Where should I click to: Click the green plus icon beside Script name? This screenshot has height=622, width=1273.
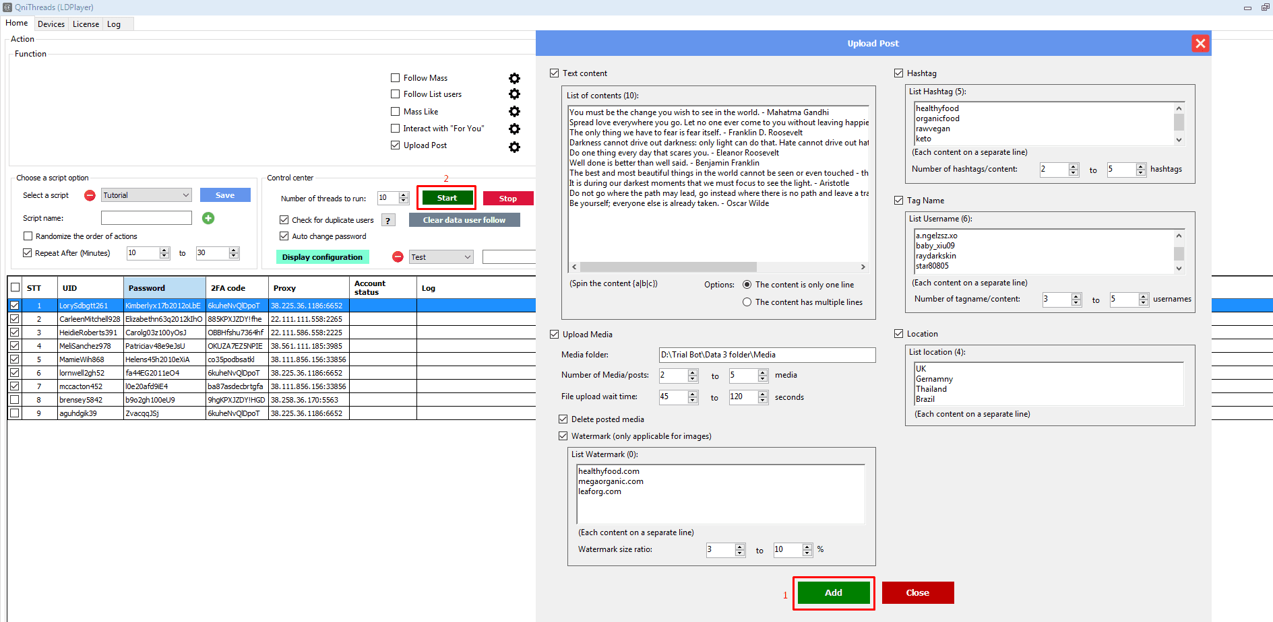[x=208, y=218]
